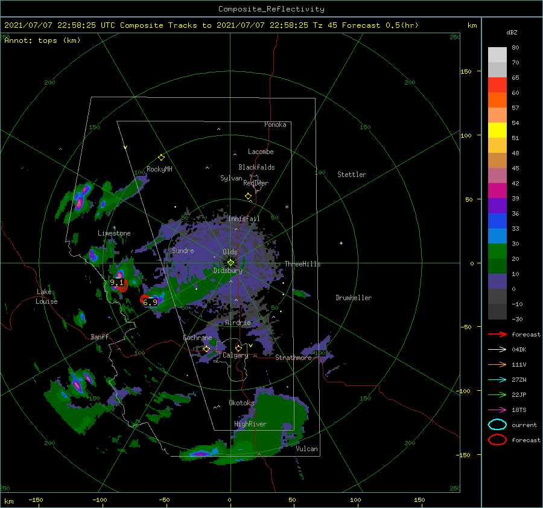This screenshot has height=508, width=543.
Task: Select the orange 111V arrow legend icon
Action: coord(497,364)
